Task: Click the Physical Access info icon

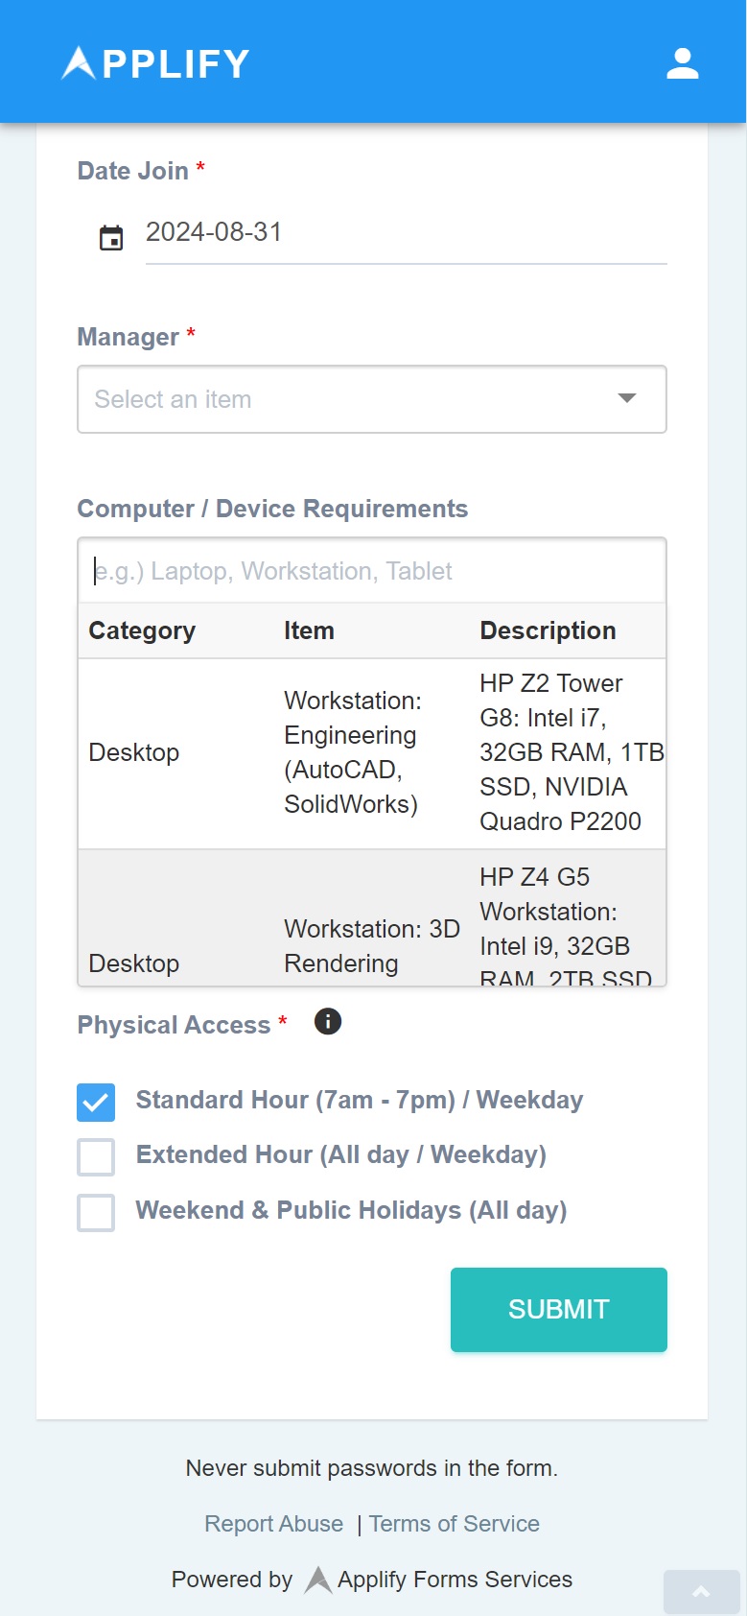Action: (328, 1022)
